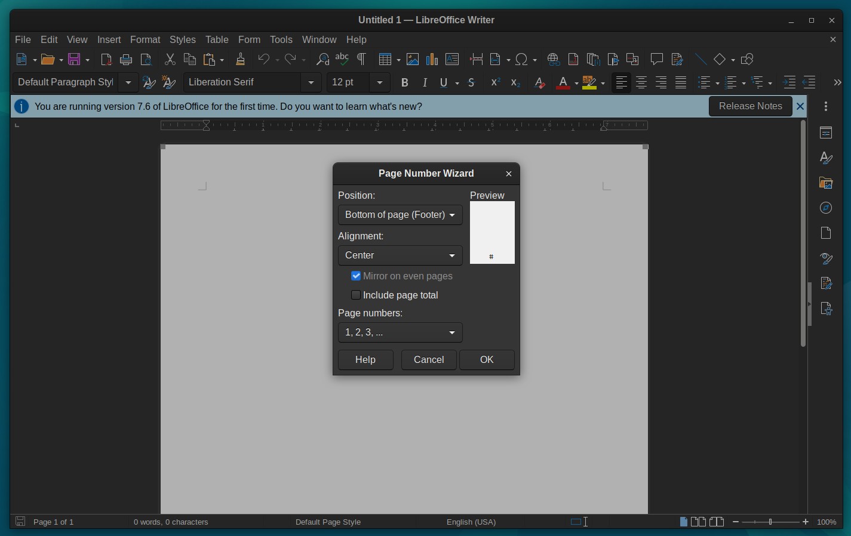Toggle Print Preview icon

(146, 60)
